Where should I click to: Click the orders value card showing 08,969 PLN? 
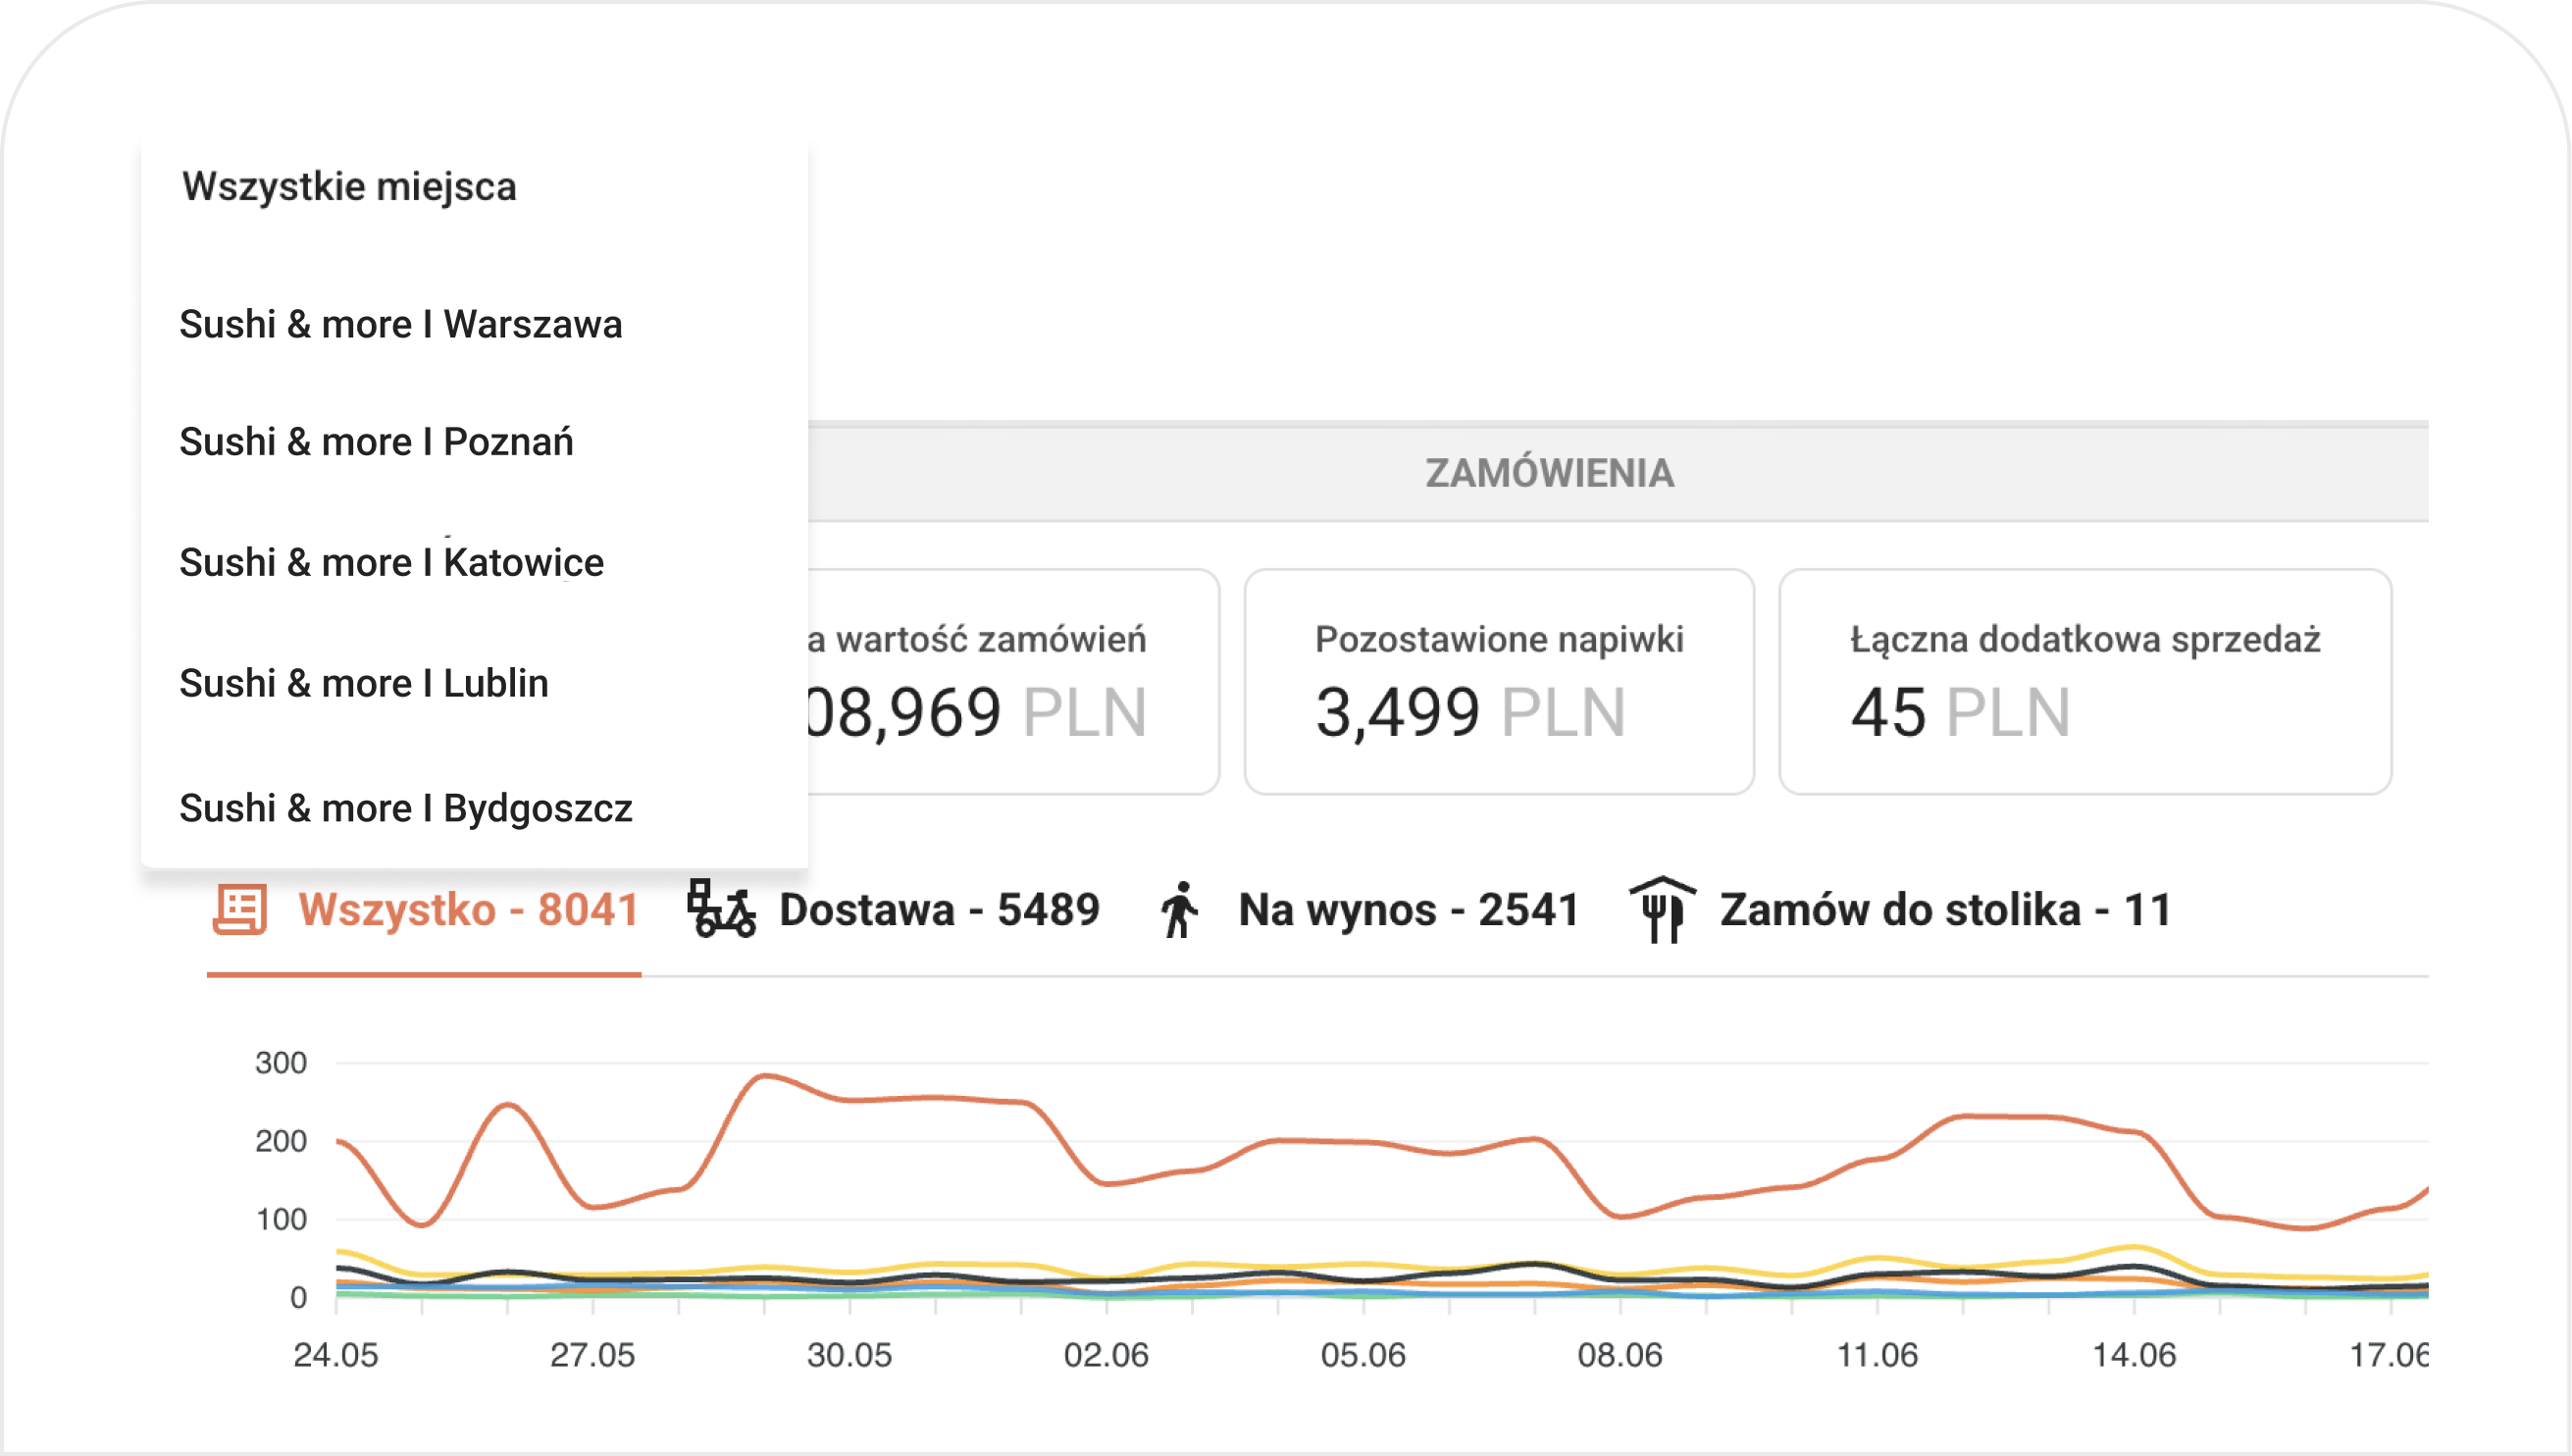[1012, 682]
